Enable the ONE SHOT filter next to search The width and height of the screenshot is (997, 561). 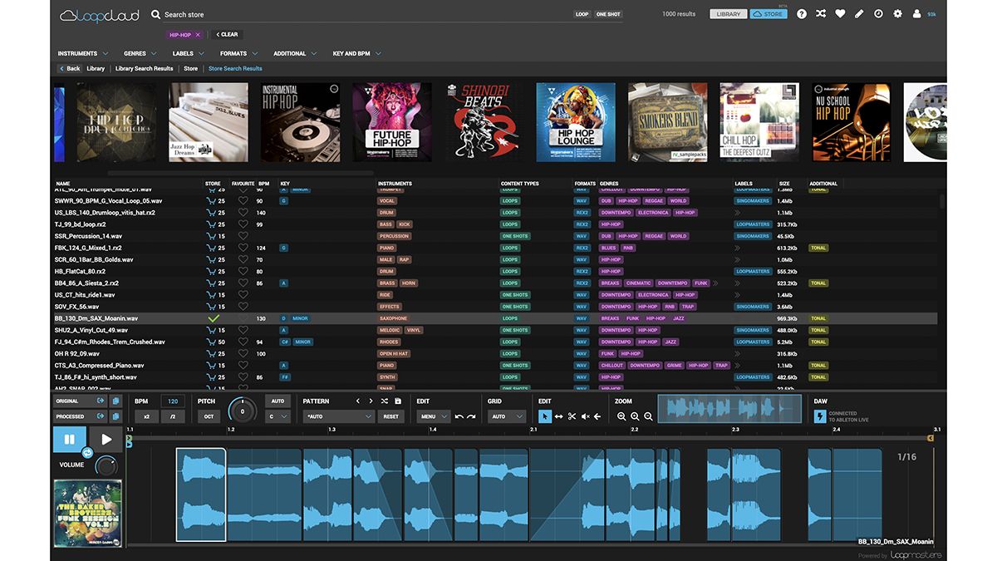pyautogui.click(x=608, y=14)
